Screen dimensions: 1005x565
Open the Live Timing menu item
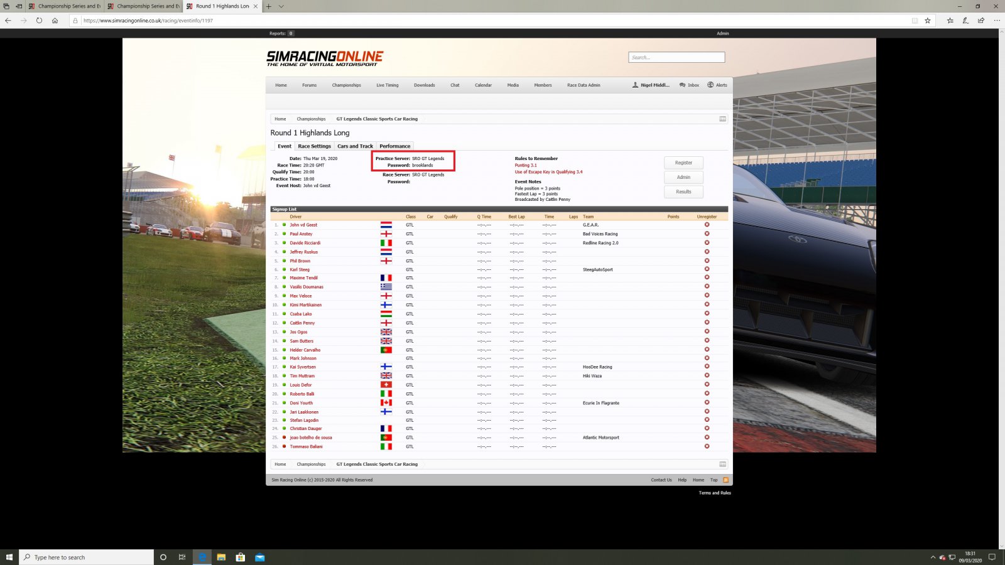(x=387, y=85)
